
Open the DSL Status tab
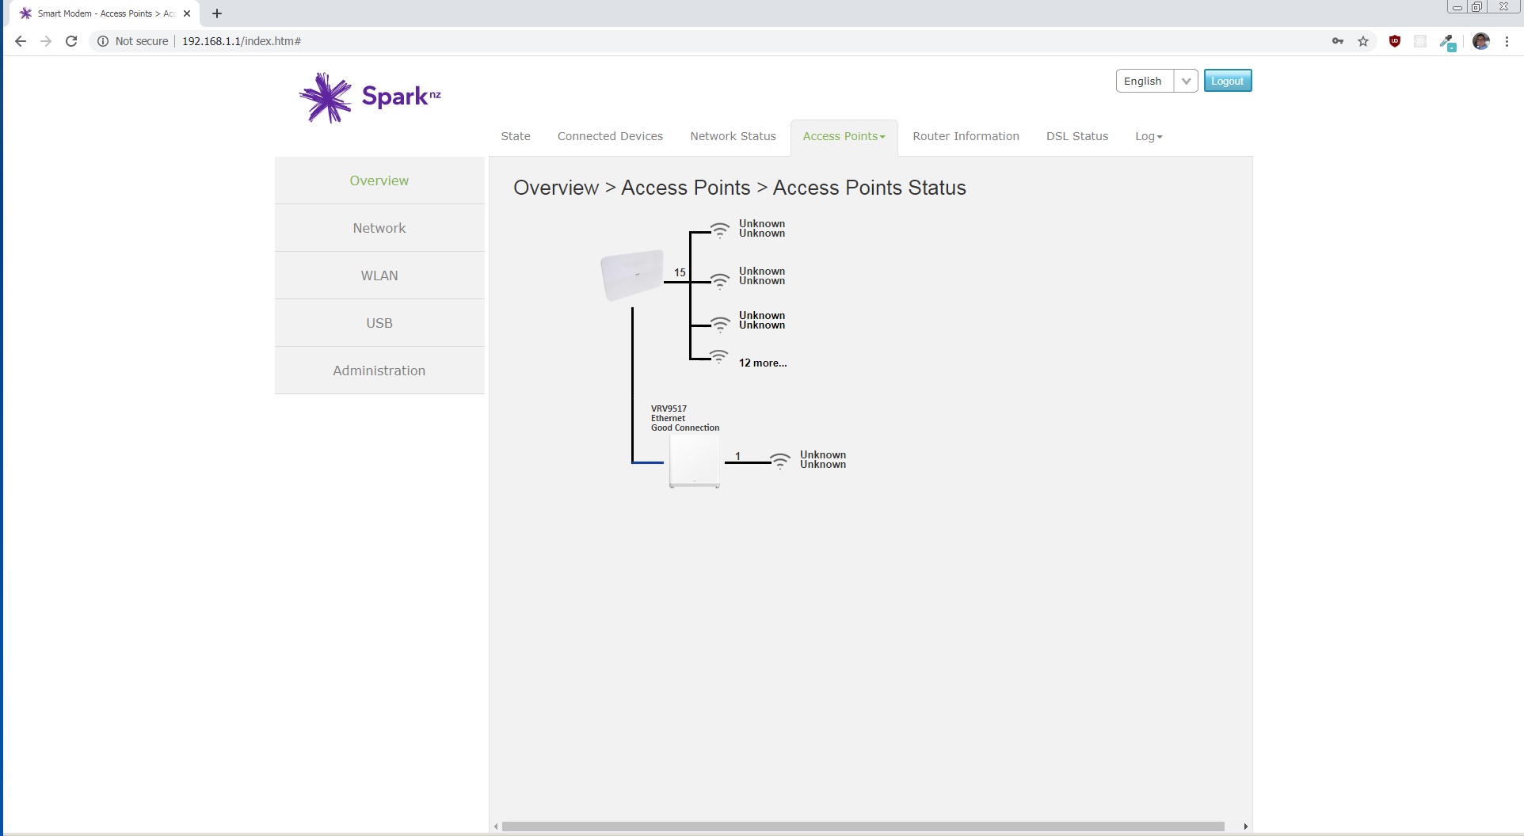(x=1076, y=136)
